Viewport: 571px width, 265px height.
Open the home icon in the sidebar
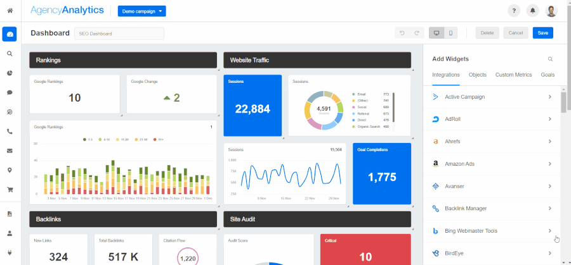point(10,11)
